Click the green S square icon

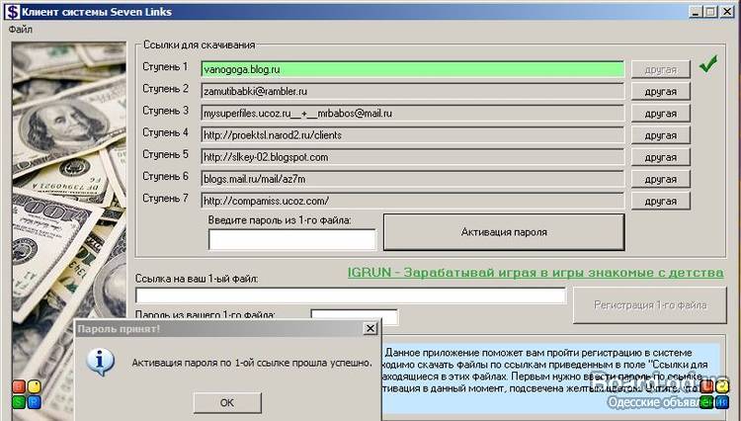[x=20, y=402]
